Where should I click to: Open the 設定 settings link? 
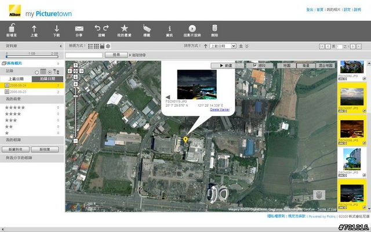(x=347, y=10)
